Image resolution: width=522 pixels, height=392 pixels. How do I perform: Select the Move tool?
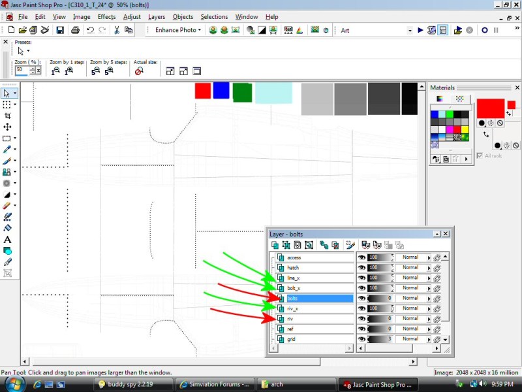8,127
